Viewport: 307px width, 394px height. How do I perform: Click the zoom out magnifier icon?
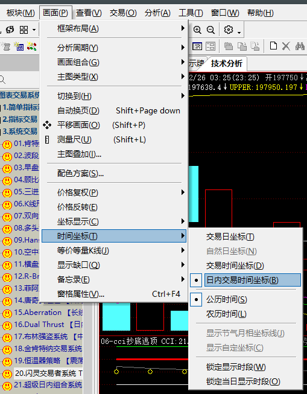point(210,30)
